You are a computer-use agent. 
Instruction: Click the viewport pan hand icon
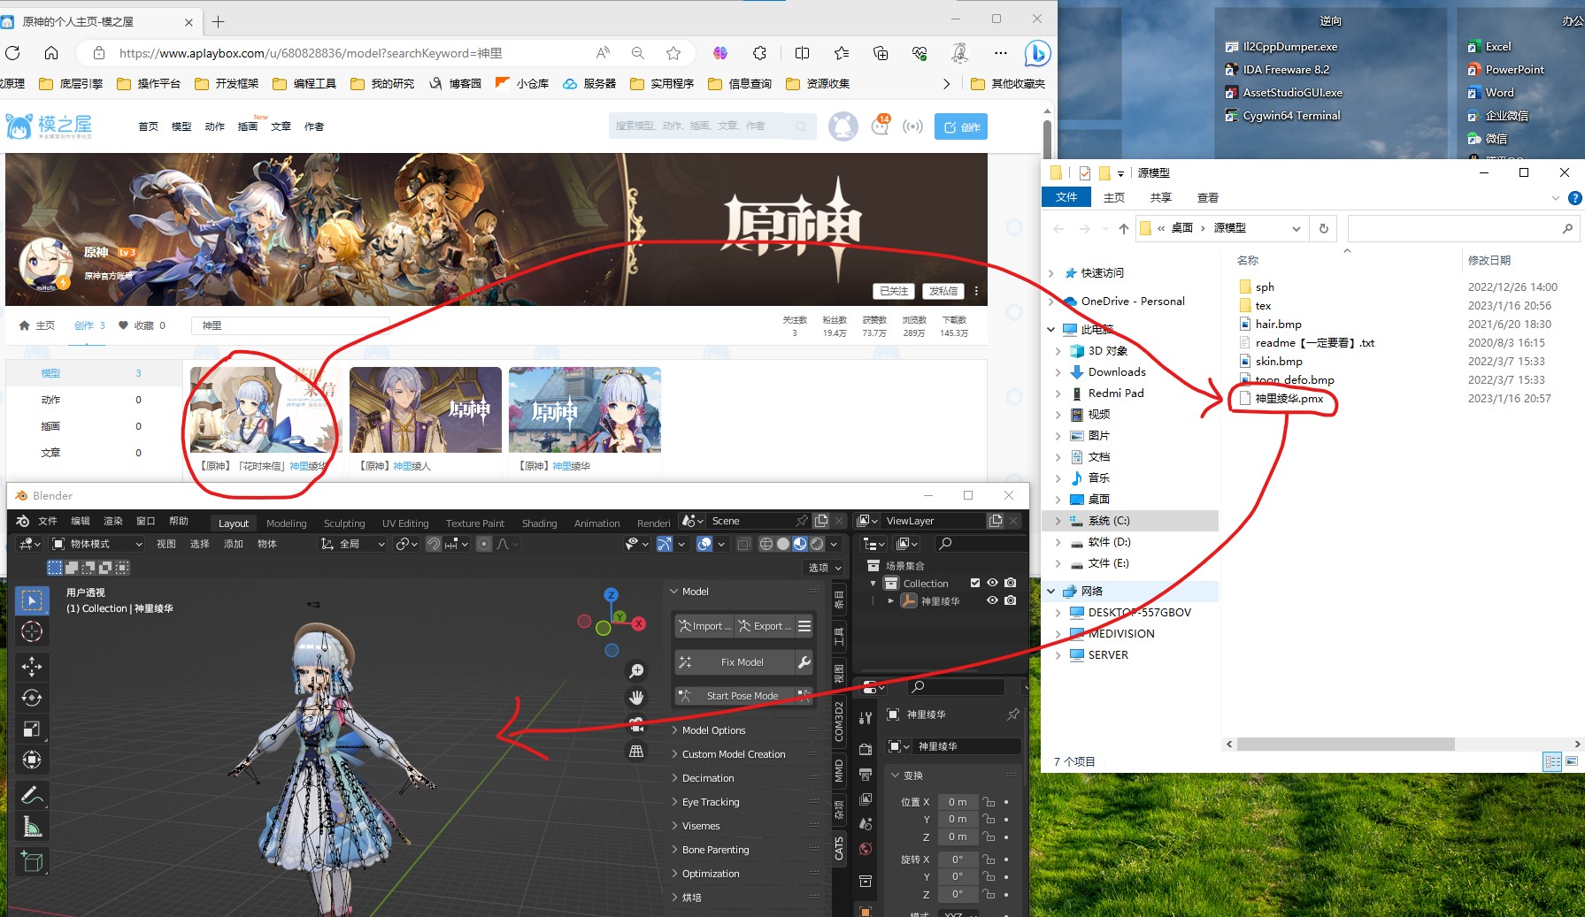[636, 698]
